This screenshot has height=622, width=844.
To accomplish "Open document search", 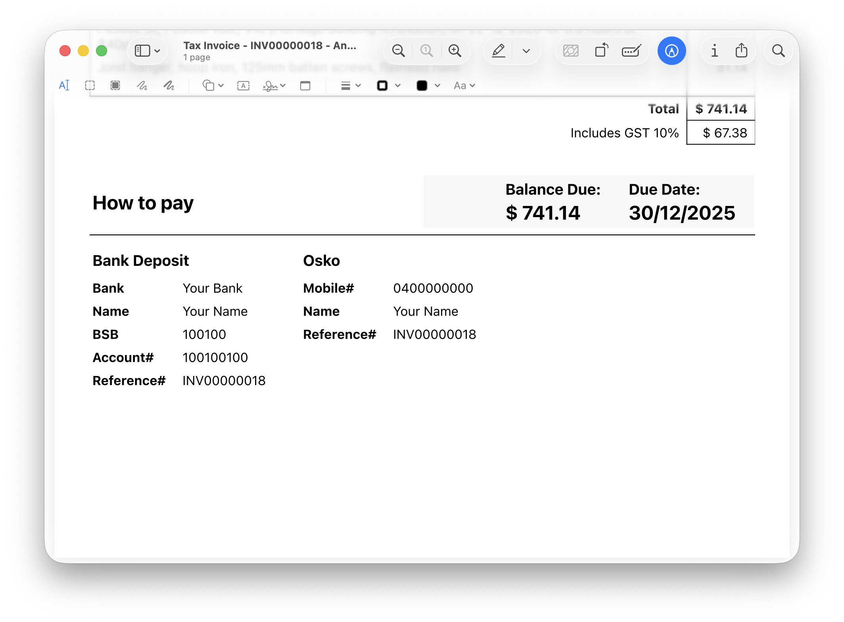I will (778, 51).
